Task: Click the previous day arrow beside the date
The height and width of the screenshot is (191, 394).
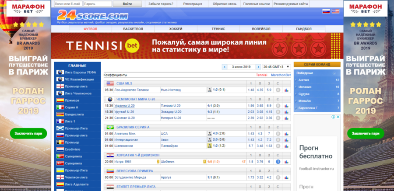Action: (225, 67)
